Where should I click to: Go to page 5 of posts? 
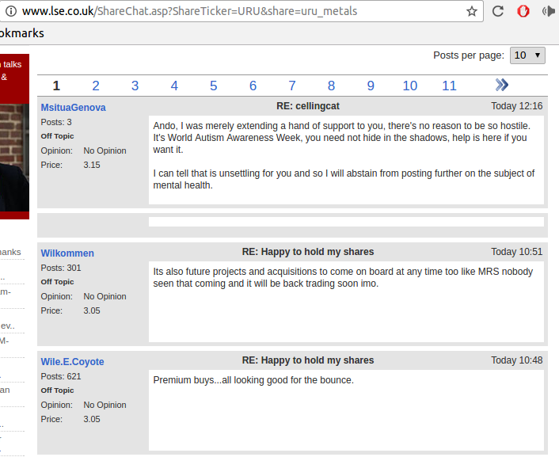pos(213,86)
